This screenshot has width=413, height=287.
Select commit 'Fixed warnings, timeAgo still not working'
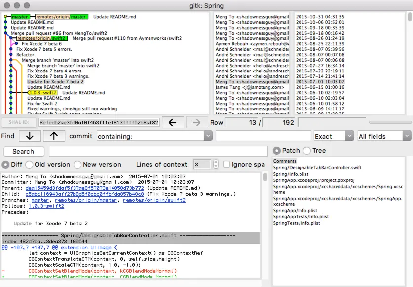72,109
